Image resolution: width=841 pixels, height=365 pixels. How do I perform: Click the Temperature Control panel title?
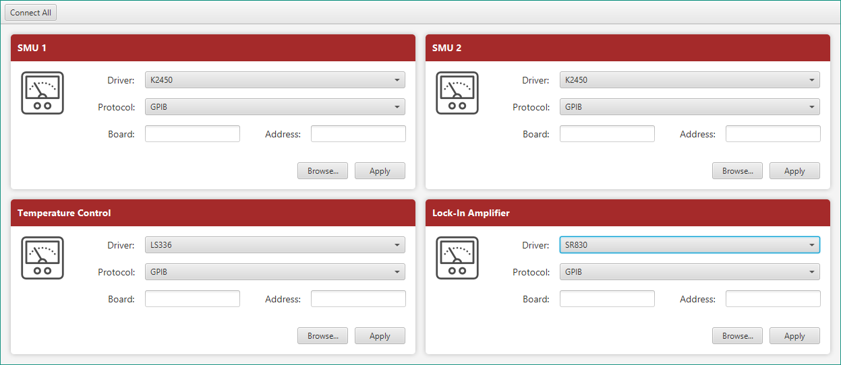64,213
